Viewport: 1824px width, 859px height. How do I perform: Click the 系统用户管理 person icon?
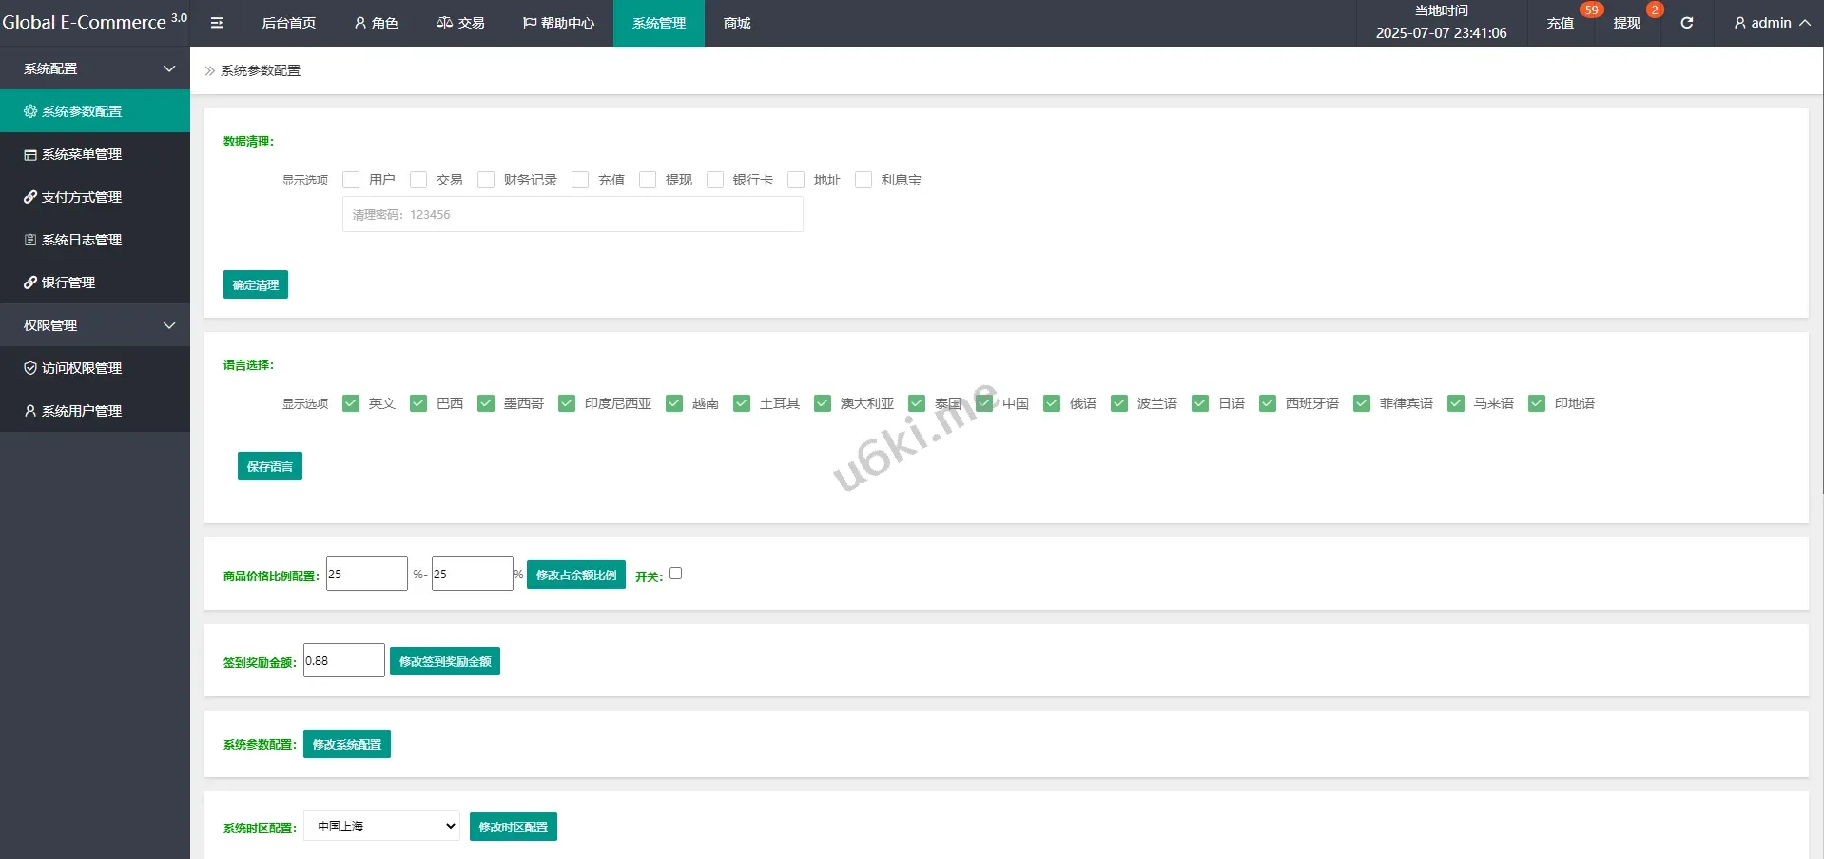(30, 411)
